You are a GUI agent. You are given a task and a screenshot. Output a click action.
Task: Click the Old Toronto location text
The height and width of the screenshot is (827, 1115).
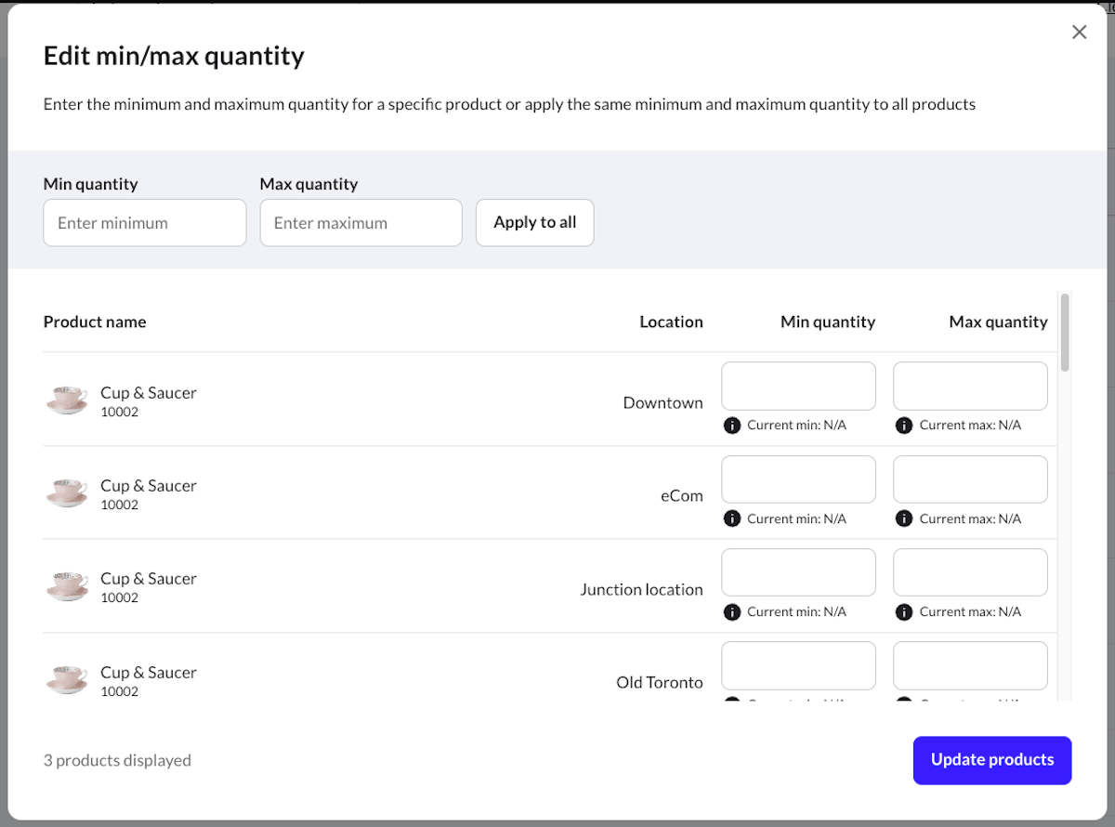coord(660,682)
